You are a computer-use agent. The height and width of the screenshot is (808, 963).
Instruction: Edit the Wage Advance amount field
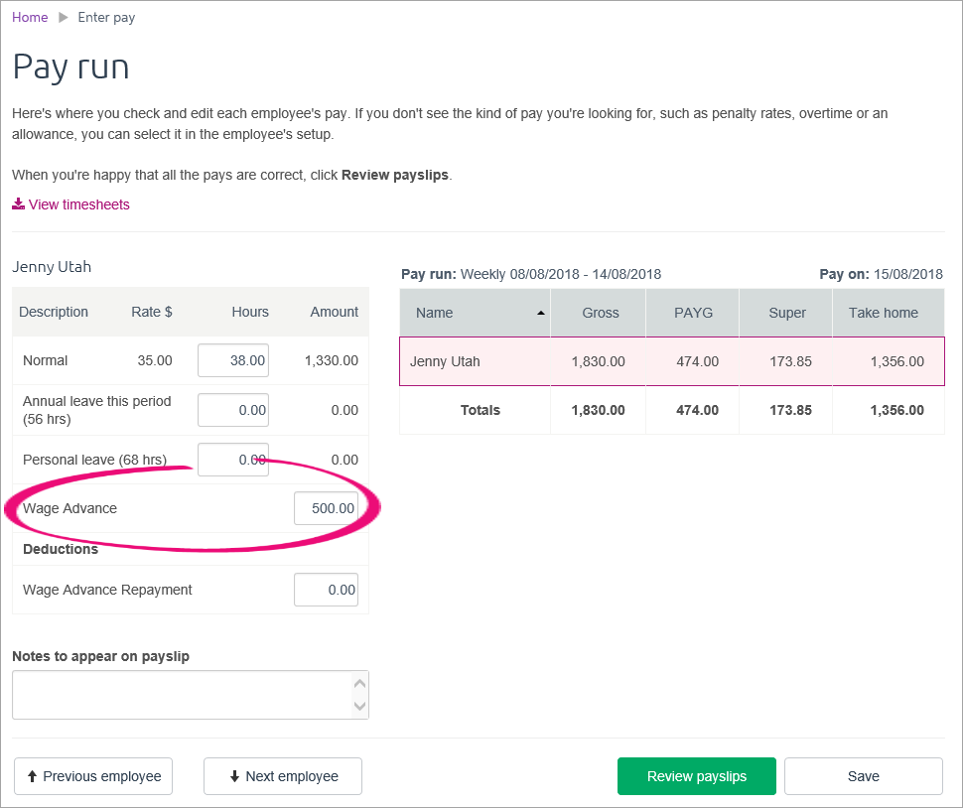click(x=326, y=508)
